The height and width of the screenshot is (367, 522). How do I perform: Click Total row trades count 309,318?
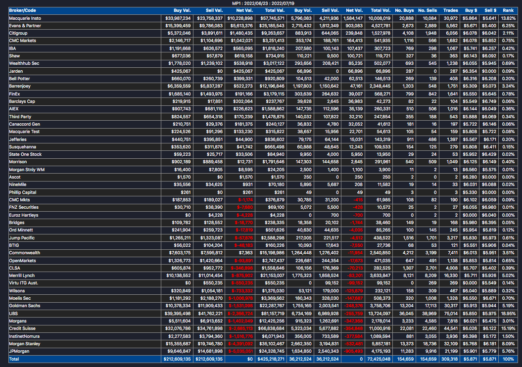pos(449,359)
